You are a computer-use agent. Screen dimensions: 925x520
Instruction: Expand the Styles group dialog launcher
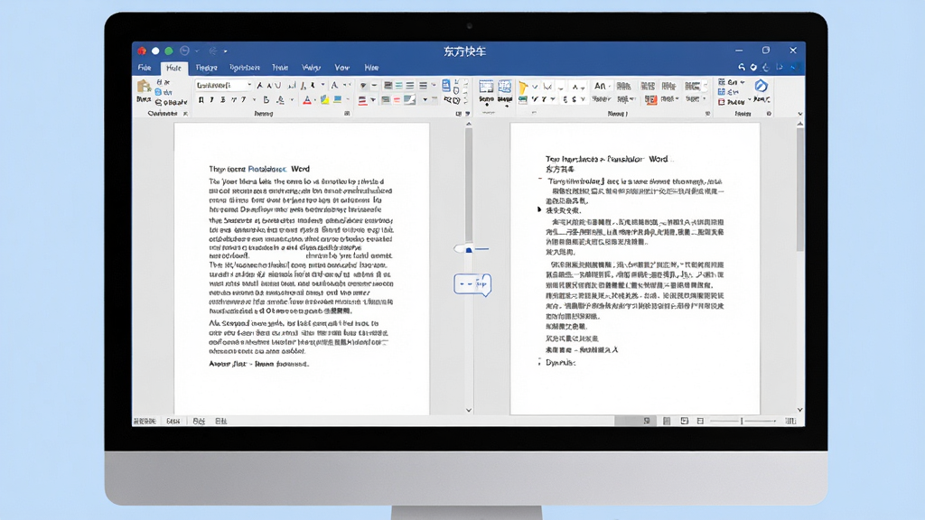[x=707, y=113]
